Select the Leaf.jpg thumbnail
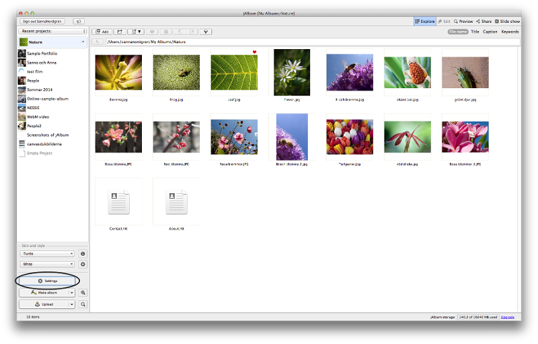Viewport: 538px width, 344px height. 234,73
